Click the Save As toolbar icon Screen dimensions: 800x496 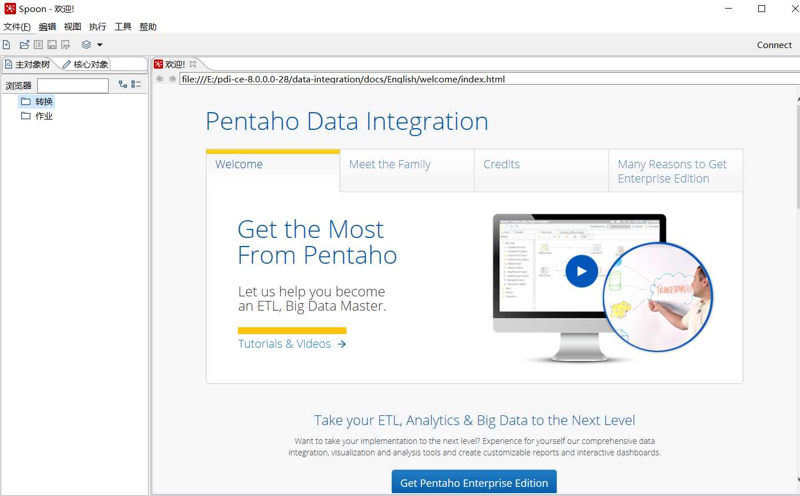(66, 45)
